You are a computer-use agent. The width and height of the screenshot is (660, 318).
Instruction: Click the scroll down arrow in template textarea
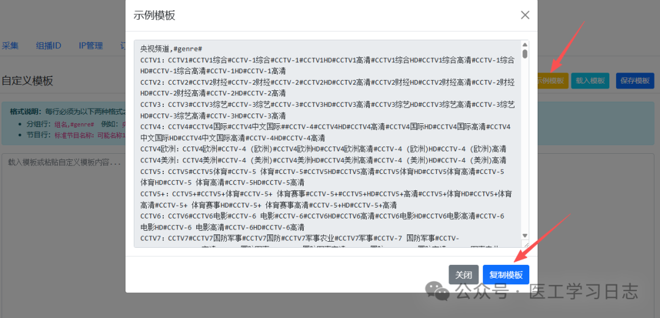point(524,236)
